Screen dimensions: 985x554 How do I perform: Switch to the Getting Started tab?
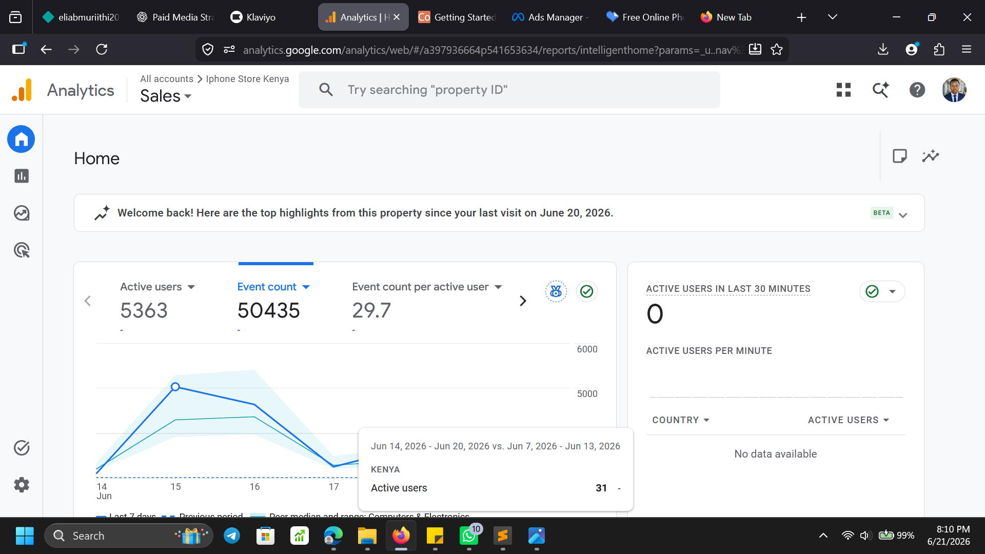tap(457, 17)
